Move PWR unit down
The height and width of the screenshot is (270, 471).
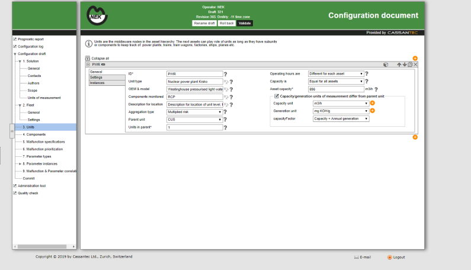click(405, 65)
